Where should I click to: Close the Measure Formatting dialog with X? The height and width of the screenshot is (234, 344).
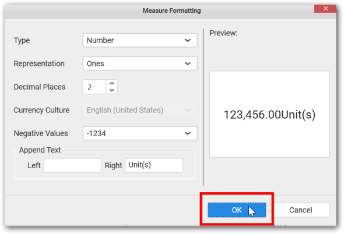[x=325, y=9]
